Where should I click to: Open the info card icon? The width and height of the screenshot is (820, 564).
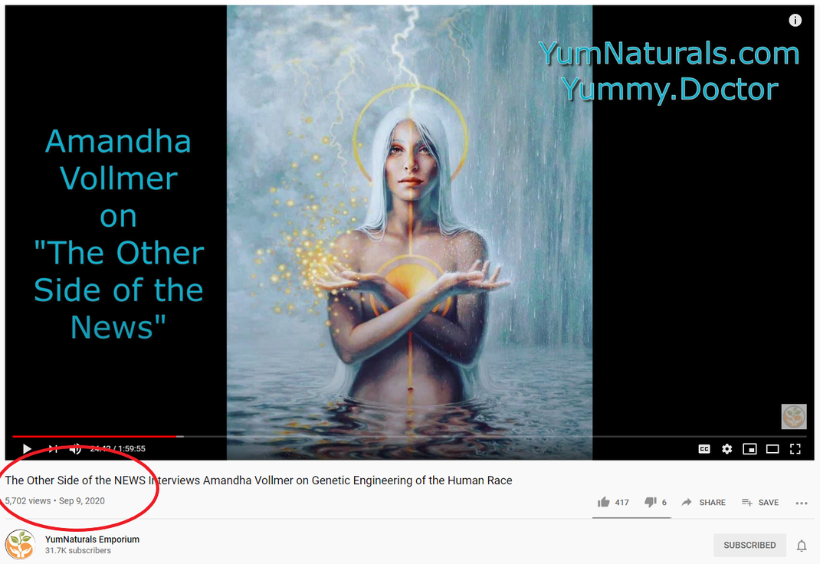795,21
